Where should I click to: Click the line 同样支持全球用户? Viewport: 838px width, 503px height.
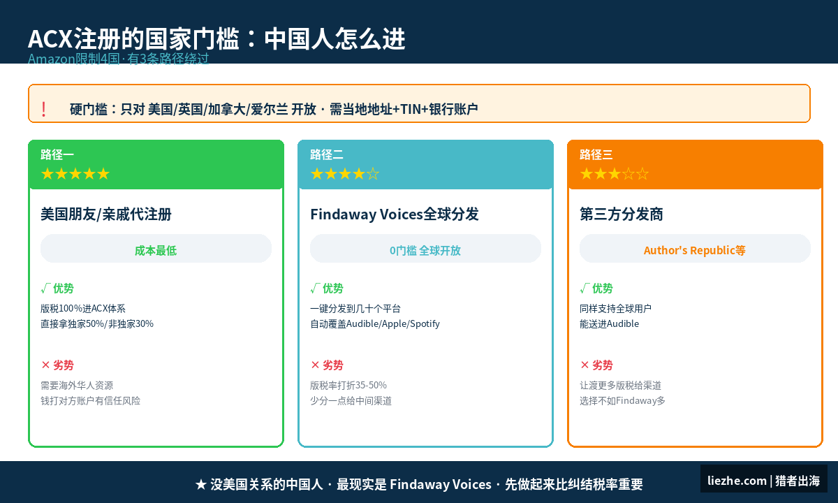point(616,308)
